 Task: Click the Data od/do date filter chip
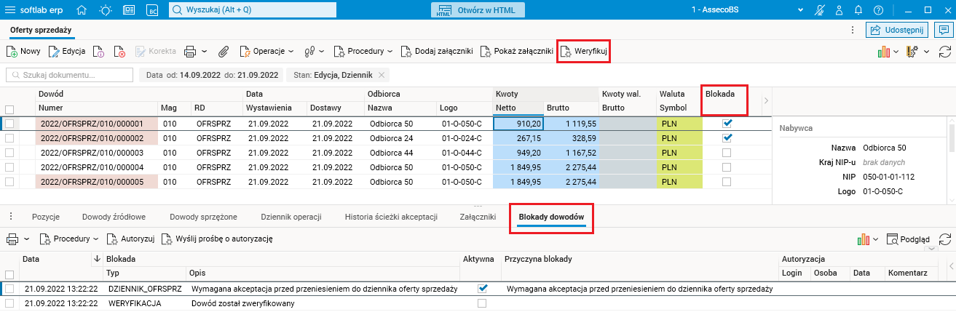click(212, 75)
